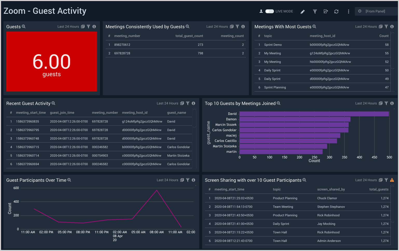Image resolution: width=399 pixels, height=251 pixels.
Task: Open the Last 24 Hours selector on Guests panel
Action: [x=68, y=26]
